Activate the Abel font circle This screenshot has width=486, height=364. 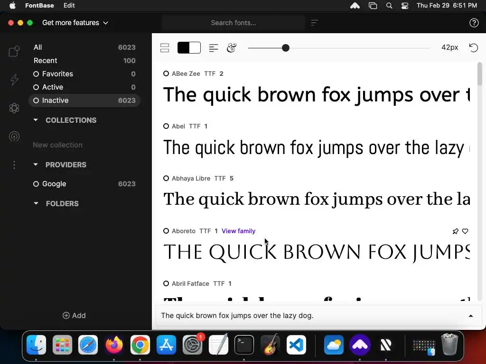166,126
